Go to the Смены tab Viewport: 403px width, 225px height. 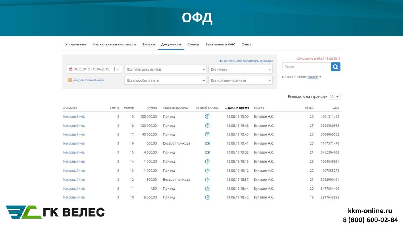pos(193,45)
